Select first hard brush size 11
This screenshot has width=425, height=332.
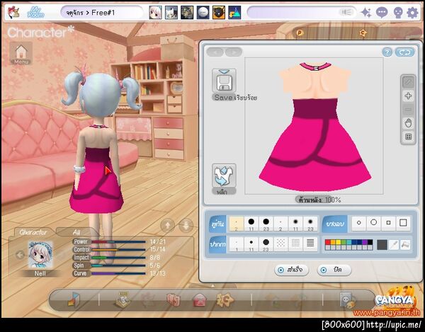tap(251, 224)
